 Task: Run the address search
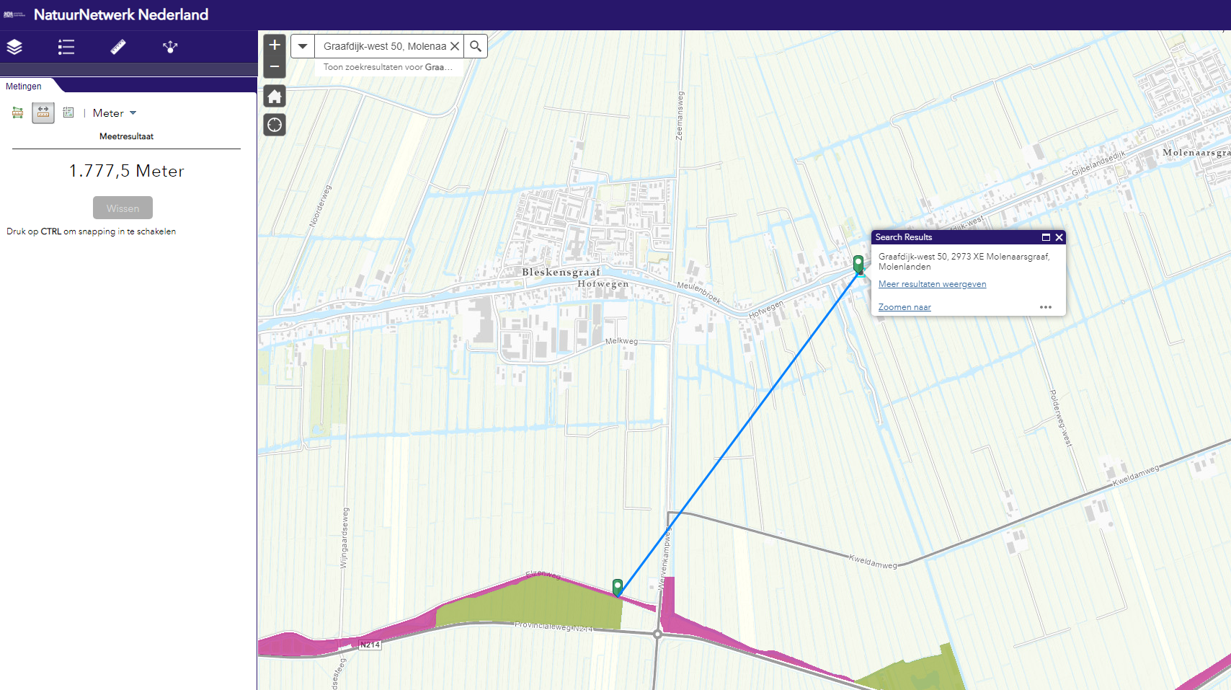pyautogui.click(x=476, y=46)
